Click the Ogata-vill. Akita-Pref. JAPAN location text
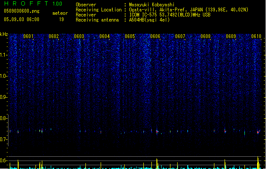 tap(189, 10)
